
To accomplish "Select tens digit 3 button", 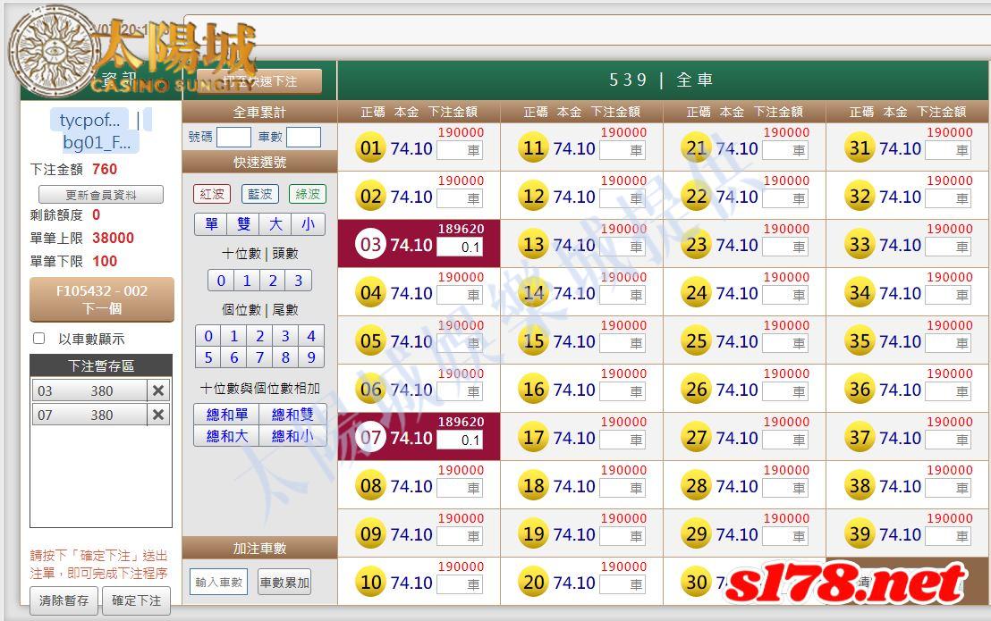I will pyautogui.click(x=299, y=281).
